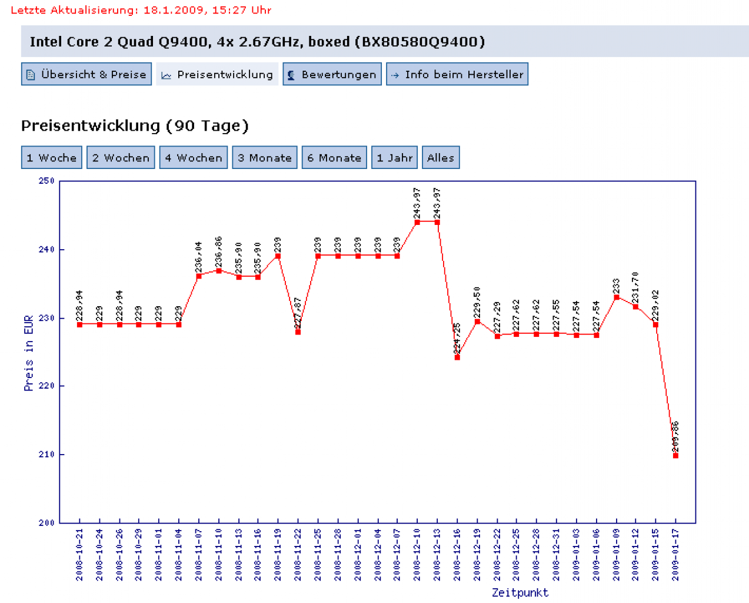The width and height of the screenshot is (749, 603).
Task: Click the chart icon beside Preisentwicklung
Action: coord(167,75)
